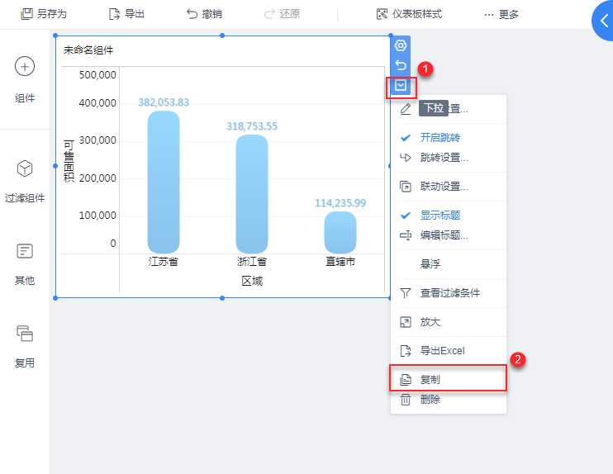Click the component settings gear icon
The width and height of the screenshot is (613, 474).
(x=401, y=45)
